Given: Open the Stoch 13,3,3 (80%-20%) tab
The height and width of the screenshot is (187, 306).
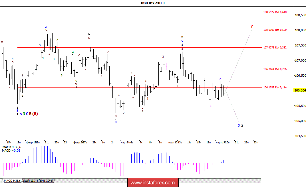Looking at the screenshot, I should point(38,181).
